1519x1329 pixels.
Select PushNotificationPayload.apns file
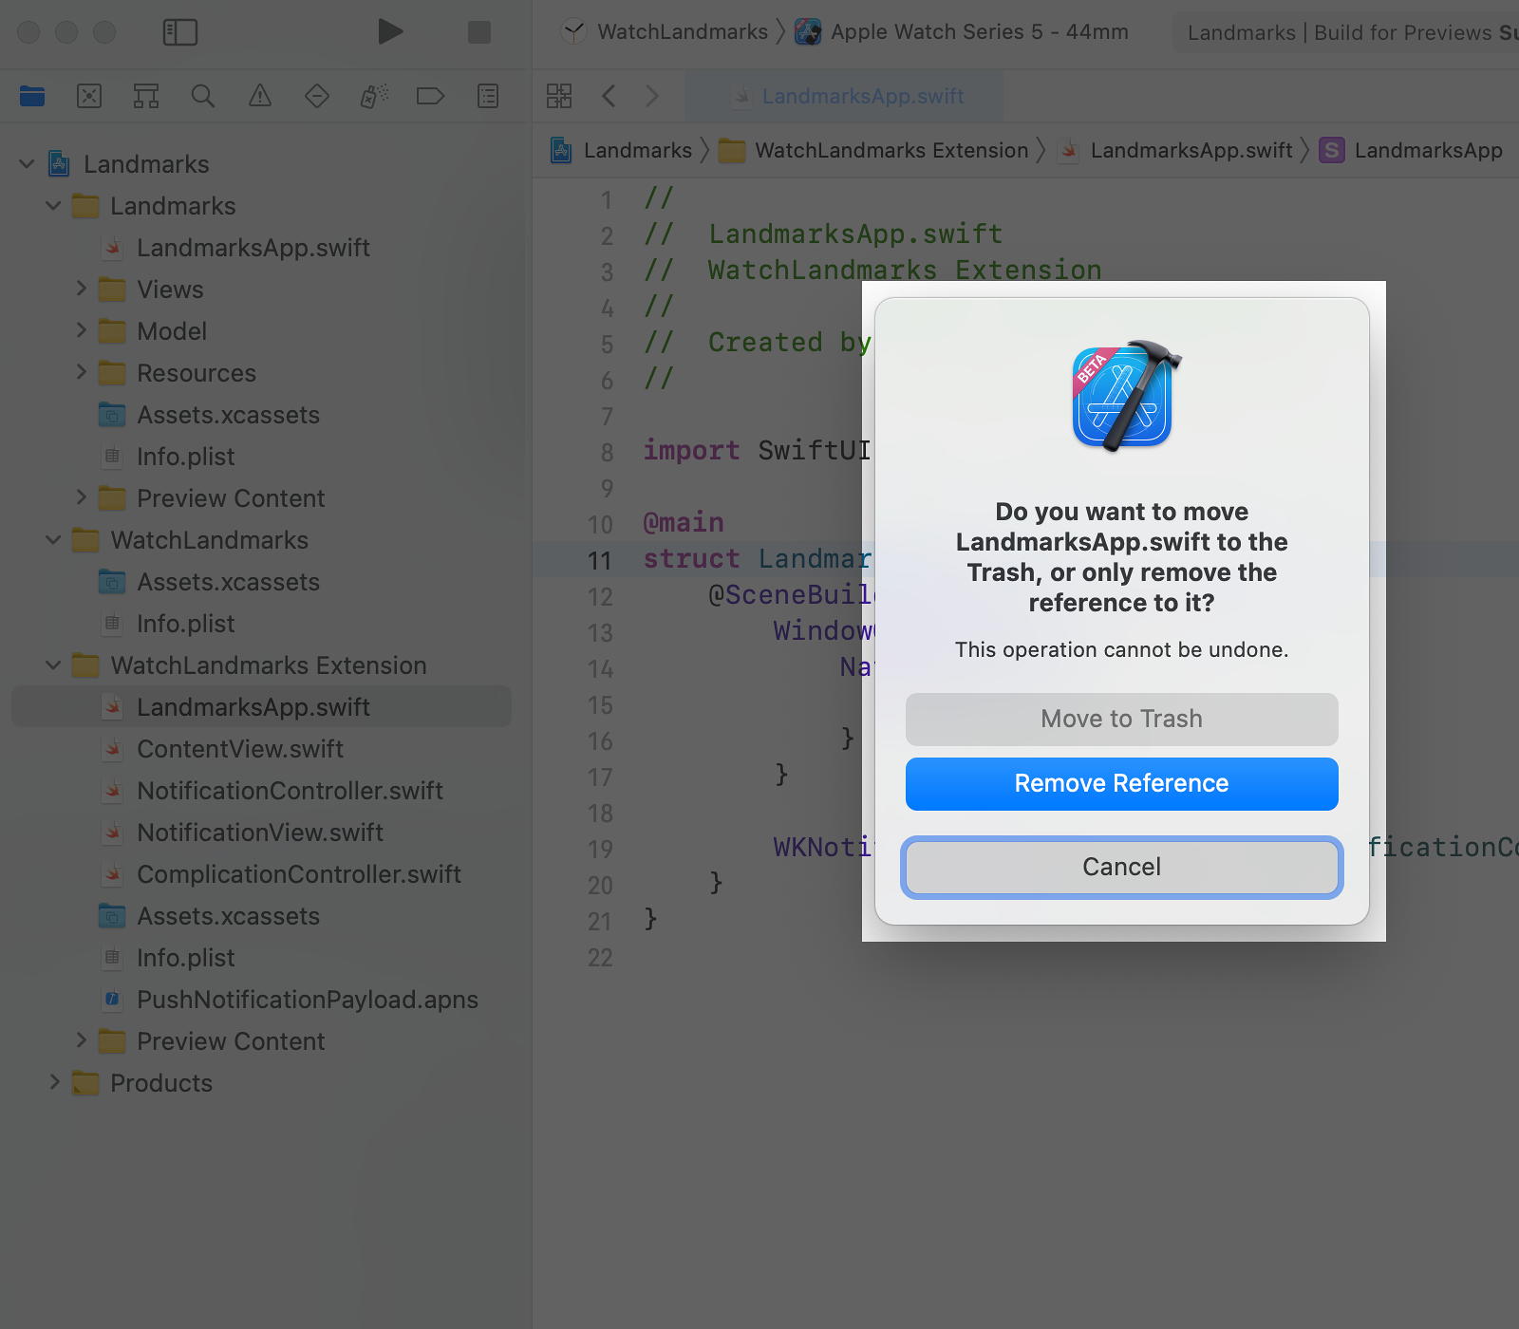pyautogui.click(x=307, y=1000)
